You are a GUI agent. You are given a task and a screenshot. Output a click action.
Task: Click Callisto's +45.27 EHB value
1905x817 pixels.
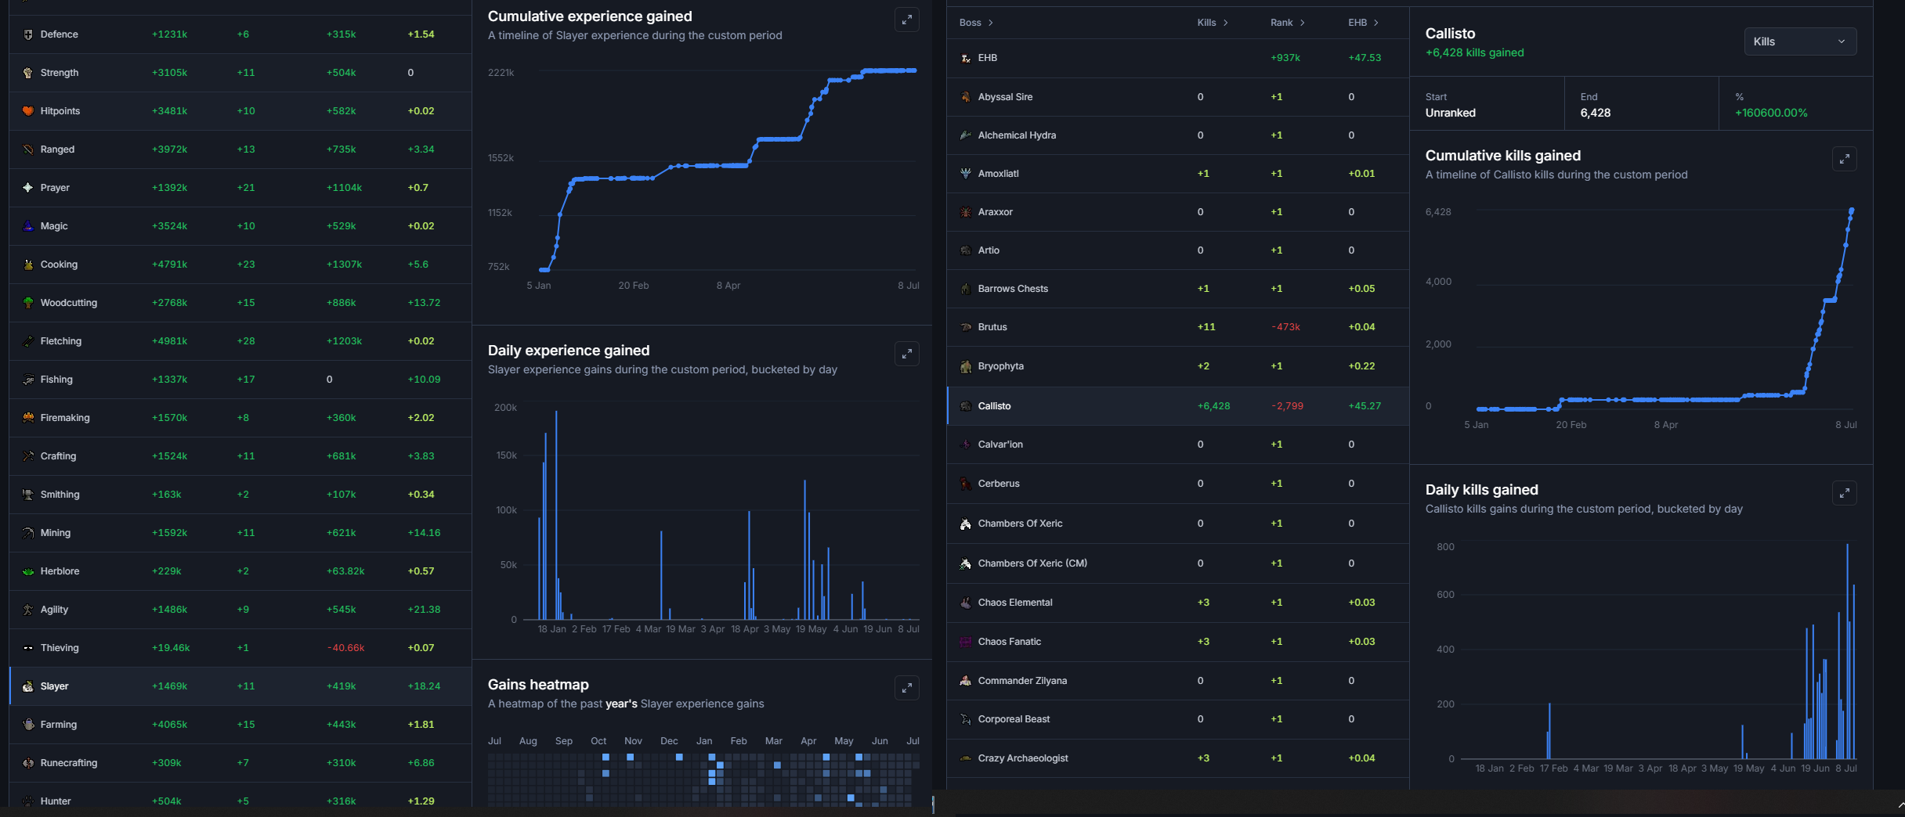click(x=1365, y=406)
